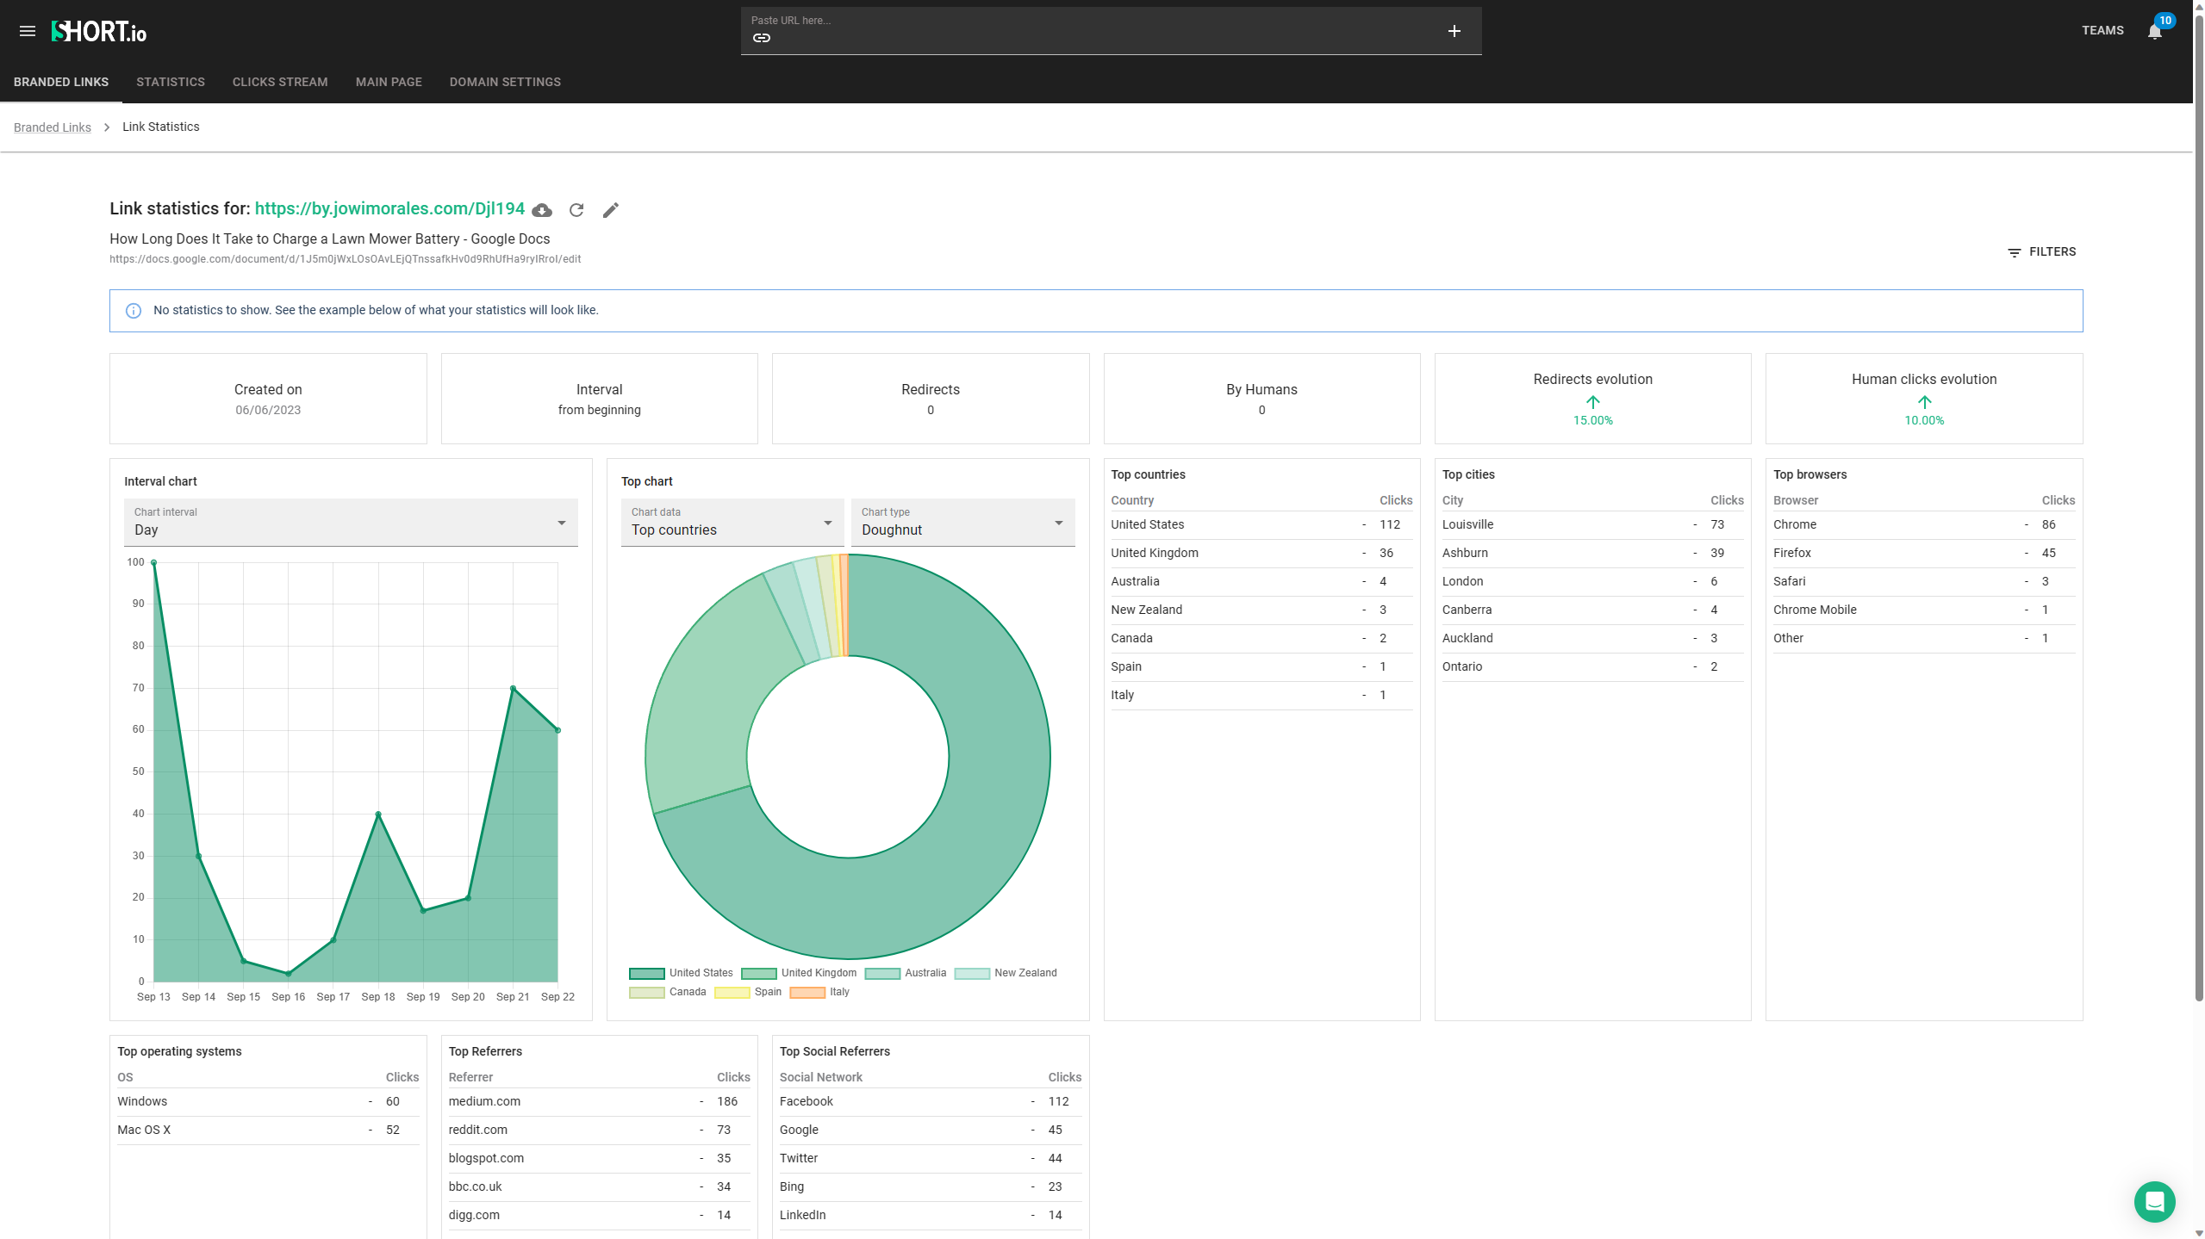Refresh the link statistics

click(576, 210)
